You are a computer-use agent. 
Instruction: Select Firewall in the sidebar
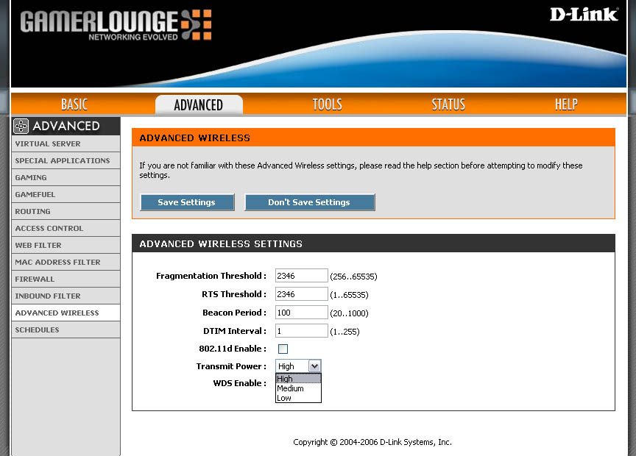pos(66,279)
